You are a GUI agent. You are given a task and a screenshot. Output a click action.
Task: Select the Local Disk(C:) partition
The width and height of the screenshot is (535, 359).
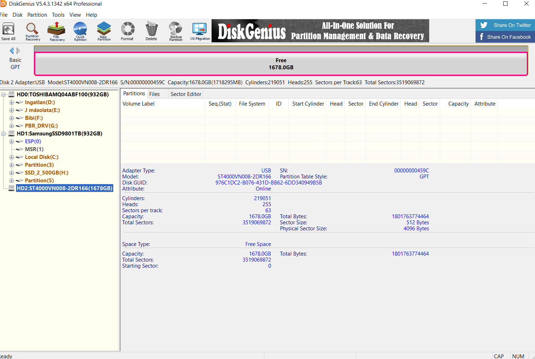tap(42, 157)
